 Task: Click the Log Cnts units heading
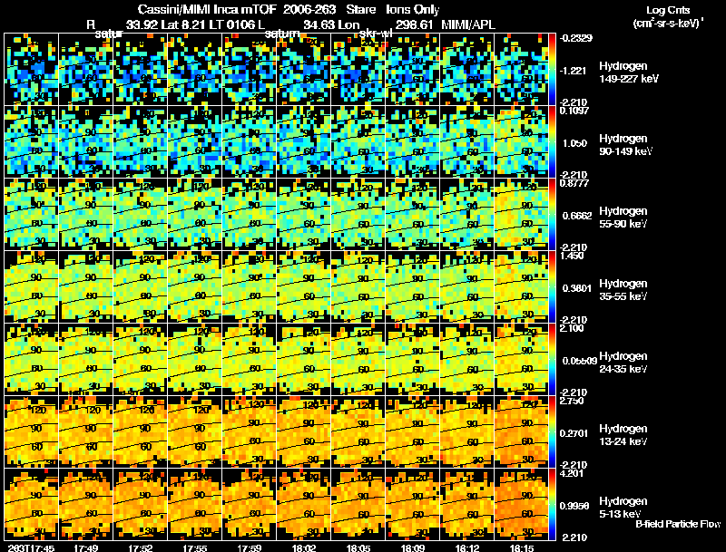(x=668, y=16)
